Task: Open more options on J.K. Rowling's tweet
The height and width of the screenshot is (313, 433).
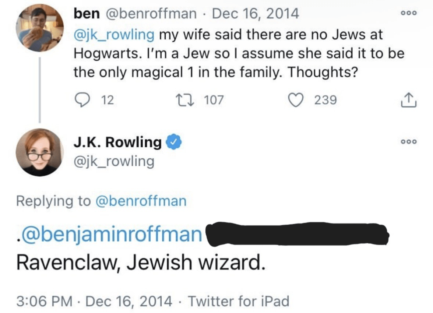Action: click(x=409, y=142)
